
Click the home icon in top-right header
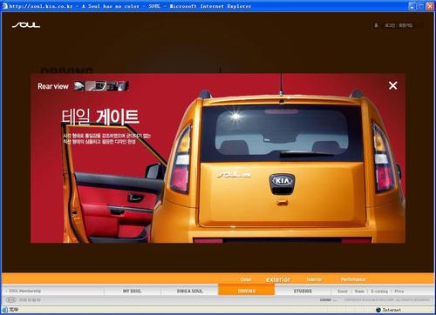376,25
